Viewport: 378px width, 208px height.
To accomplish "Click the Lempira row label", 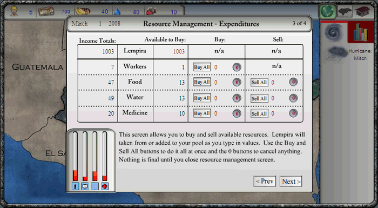I will click(135, 51).
